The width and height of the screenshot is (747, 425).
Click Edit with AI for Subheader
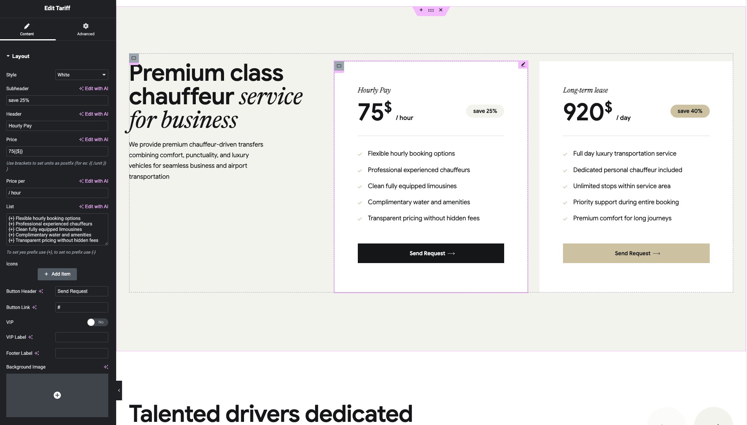click(x=94, y=89)
